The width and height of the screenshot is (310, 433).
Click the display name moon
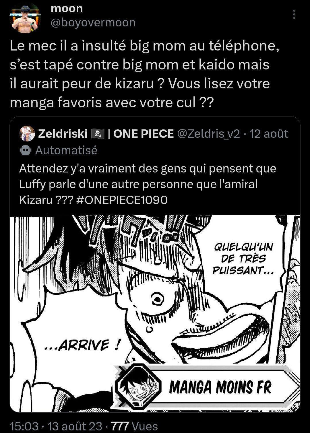coord(67,9)
